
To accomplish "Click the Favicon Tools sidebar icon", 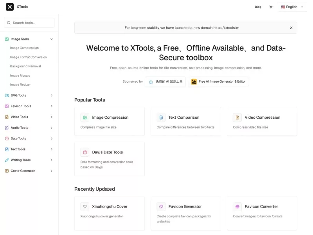I will (x=7, y=106).
